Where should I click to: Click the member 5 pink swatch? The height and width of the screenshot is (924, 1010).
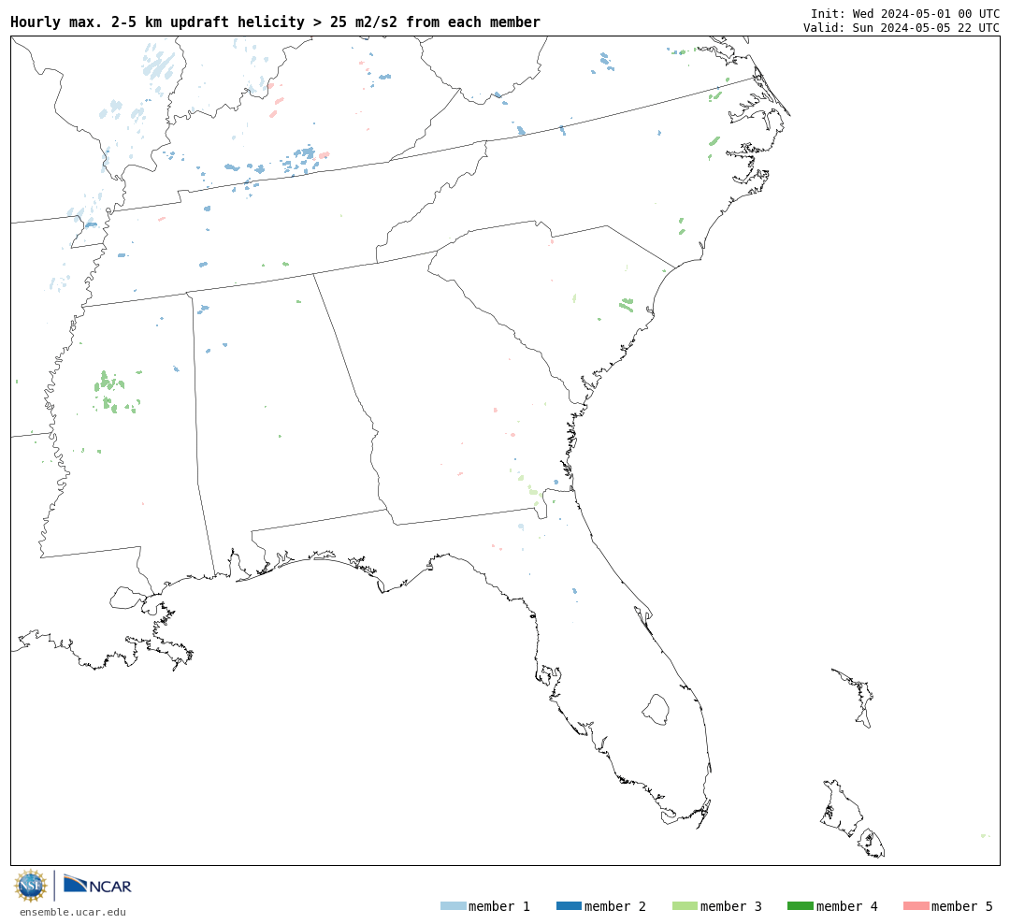[x=916, y=906]
